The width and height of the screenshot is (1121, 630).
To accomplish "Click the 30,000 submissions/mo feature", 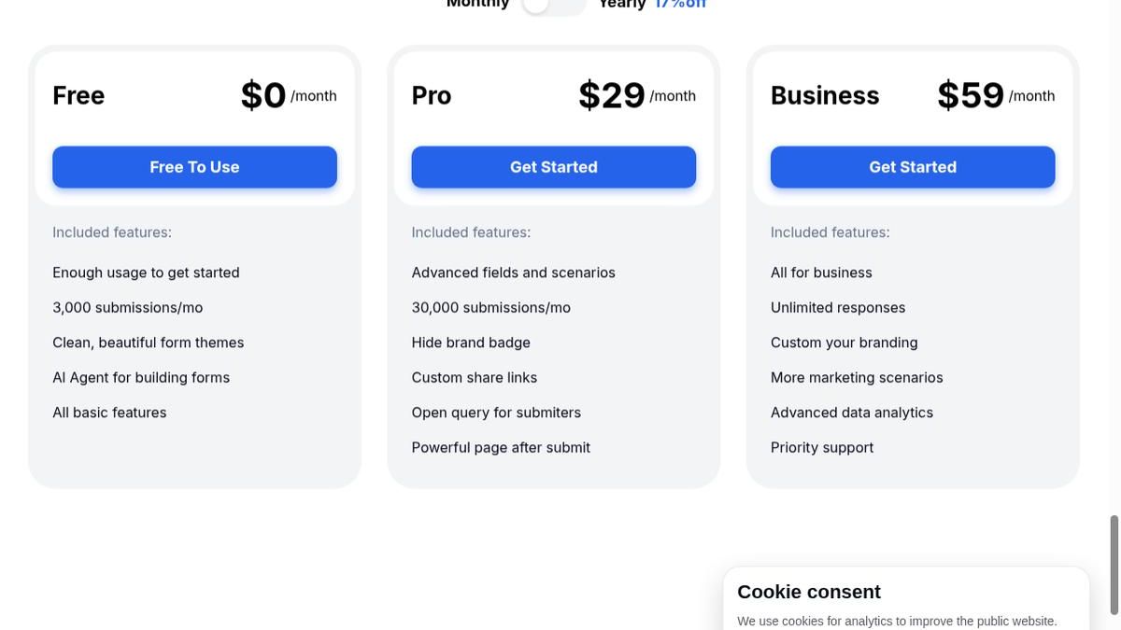I will 490,306.
